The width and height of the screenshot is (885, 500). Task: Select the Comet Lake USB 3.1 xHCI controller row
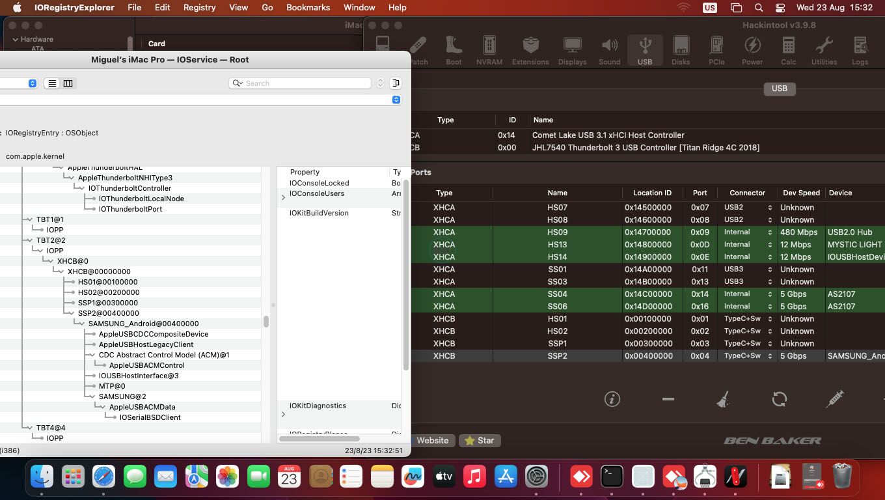click(647, 135)
